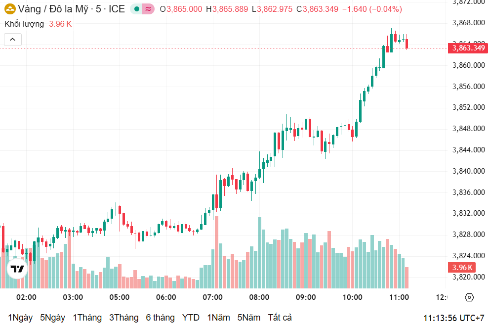Switch to 1Tháng range

(87, 318)
